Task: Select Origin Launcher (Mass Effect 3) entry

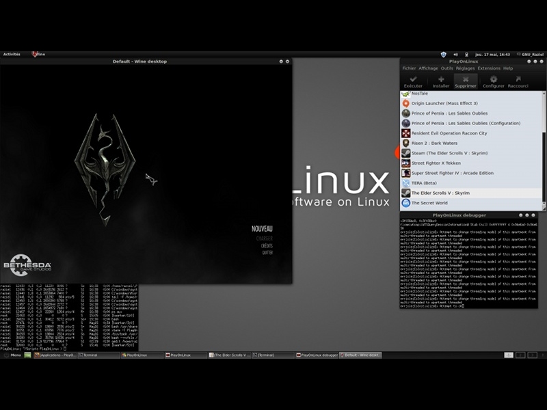Action: pos(444,103)
